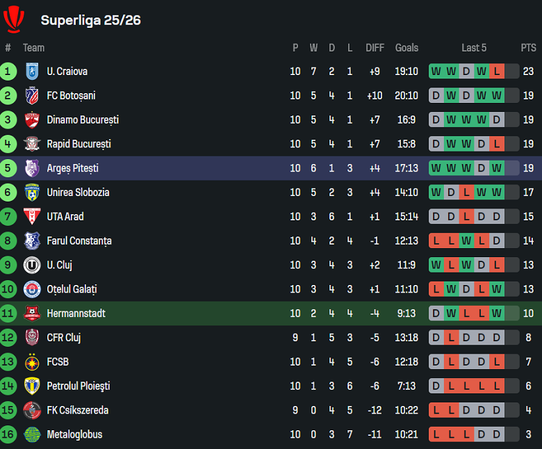
Task: Click the FC Botoșani club crest
Action: (x=32, y=95)
